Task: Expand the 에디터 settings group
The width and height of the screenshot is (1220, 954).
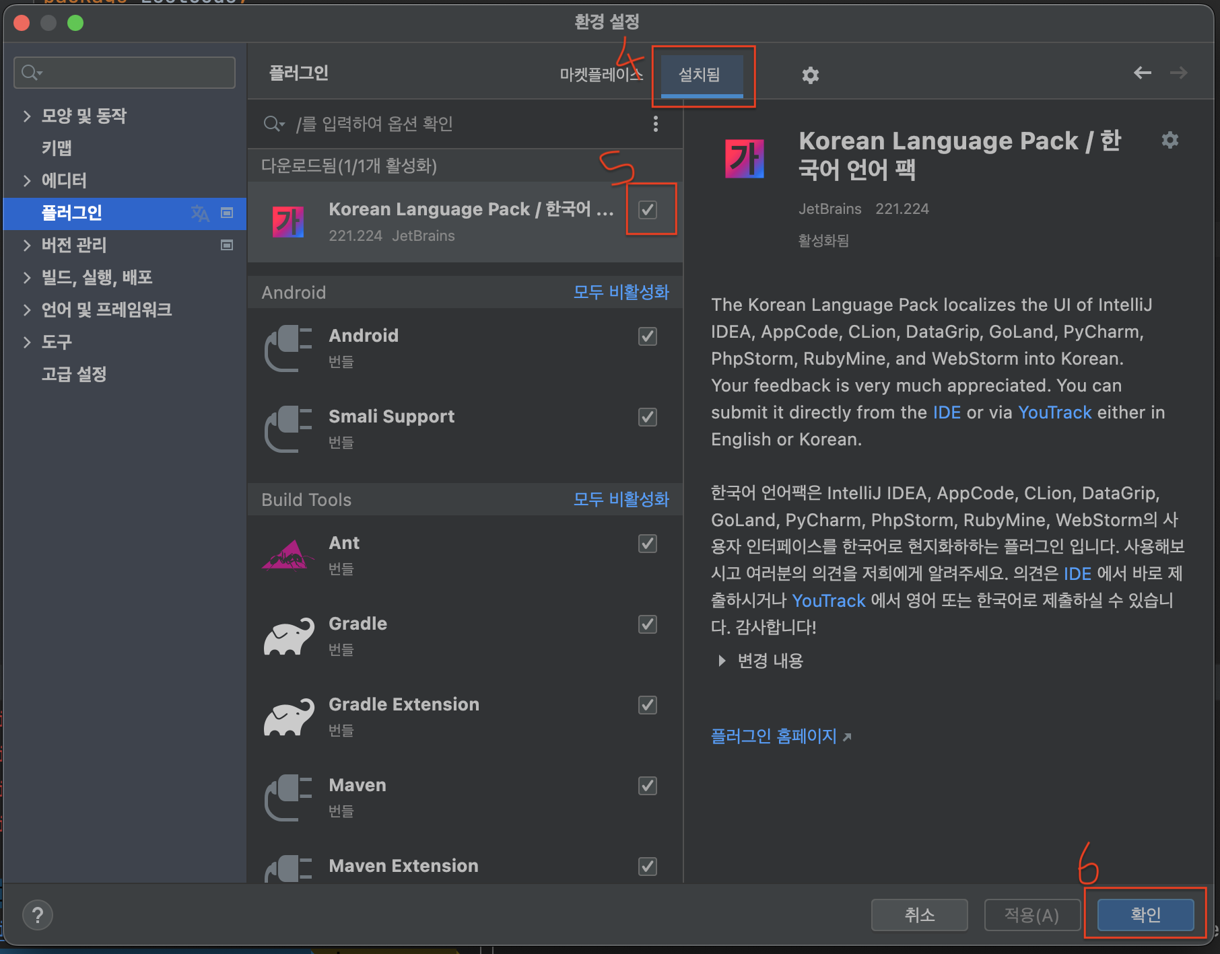Action: [27, 180]
